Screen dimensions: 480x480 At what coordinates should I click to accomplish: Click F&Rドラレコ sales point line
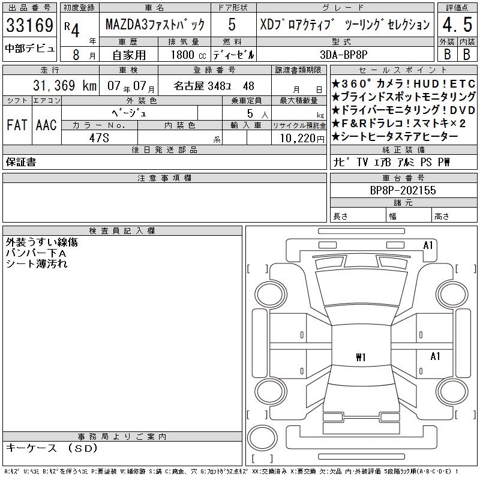(x=398, y=123)
